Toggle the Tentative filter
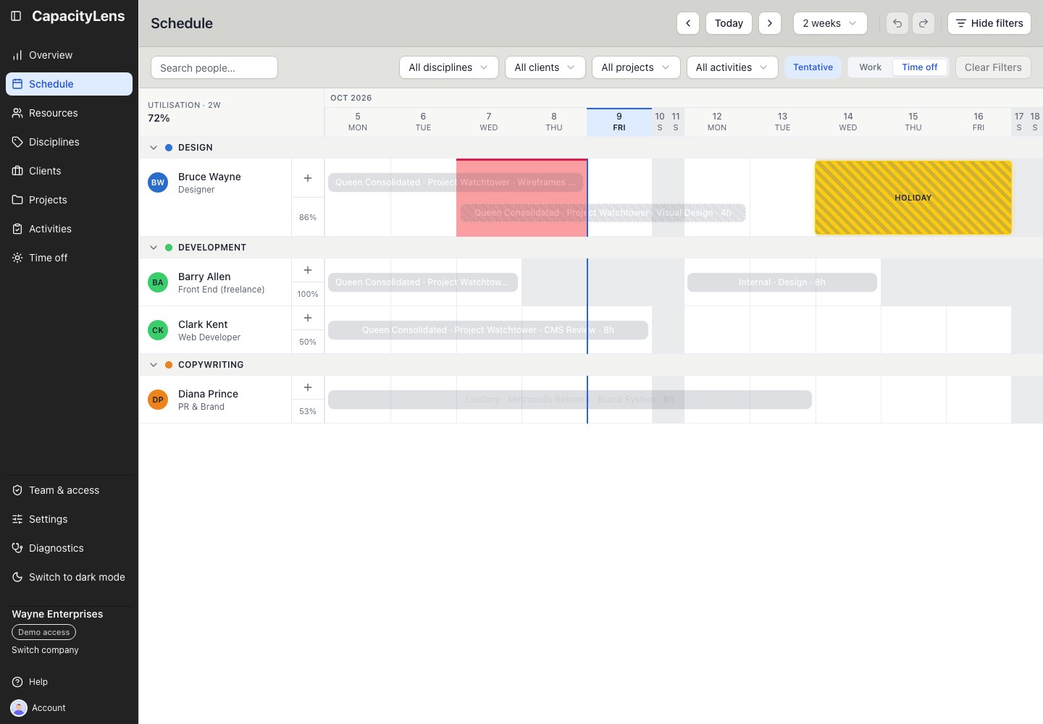 point(813,67)
